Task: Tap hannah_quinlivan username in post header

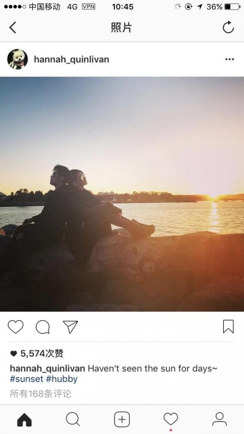Action: pos(71,60)
